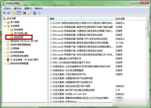Expand the 帐户策略 tree node

tap(5, 22)
